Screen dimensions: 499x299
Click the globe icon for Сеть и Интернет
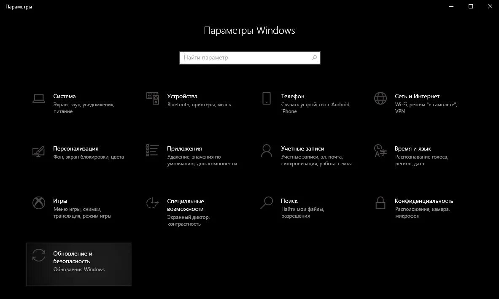[380, 98]
